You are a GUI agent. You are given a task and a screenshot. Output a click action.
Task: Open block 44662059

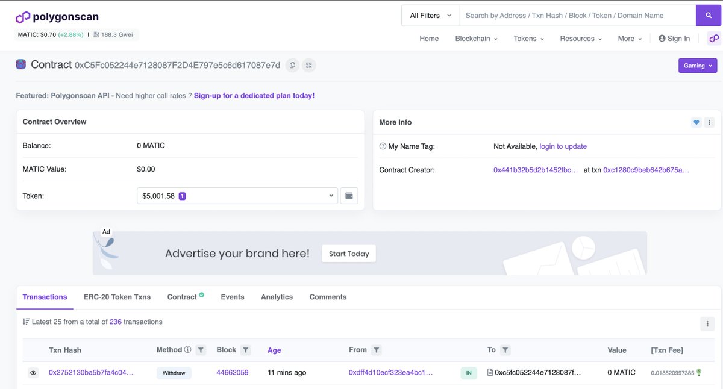(x=233, y=373)
